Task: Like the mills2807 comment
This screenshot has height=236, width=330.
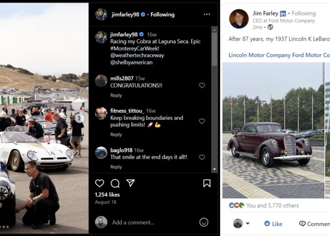Action: point(202,85)
